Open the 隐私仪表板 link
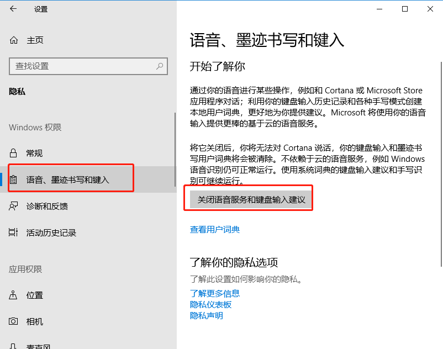 pos(210,304)
